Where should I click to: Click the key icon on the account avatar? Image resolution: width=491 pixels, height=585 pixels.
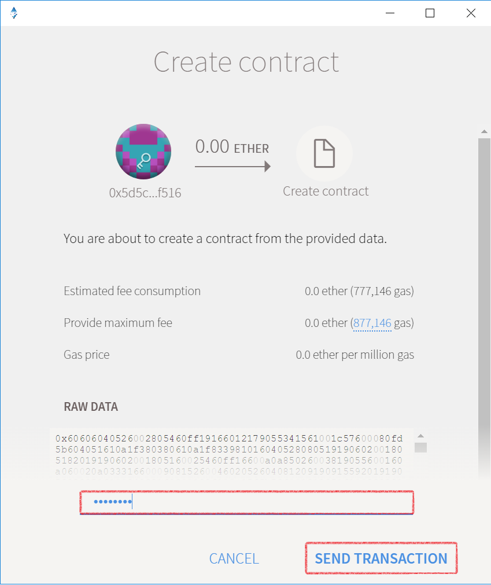143,161
